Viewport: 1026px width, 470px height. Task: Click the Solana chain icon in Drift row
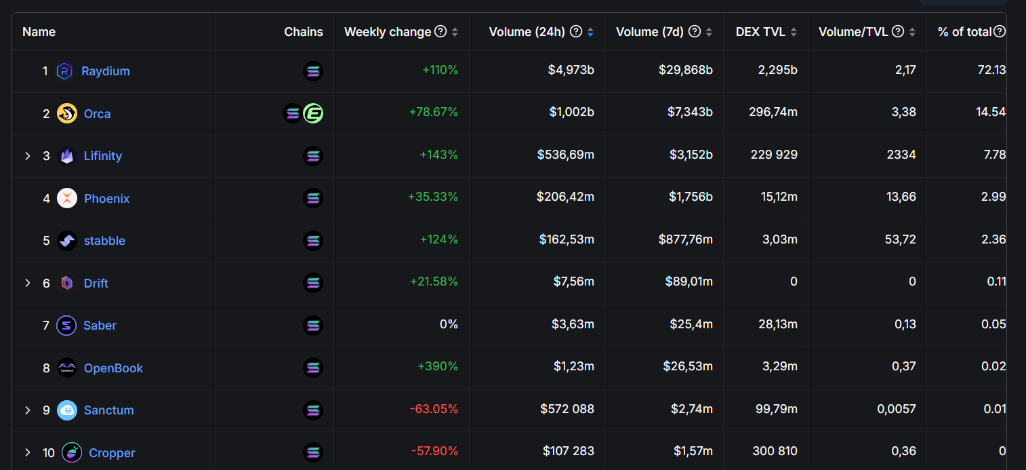pos(313,283)
